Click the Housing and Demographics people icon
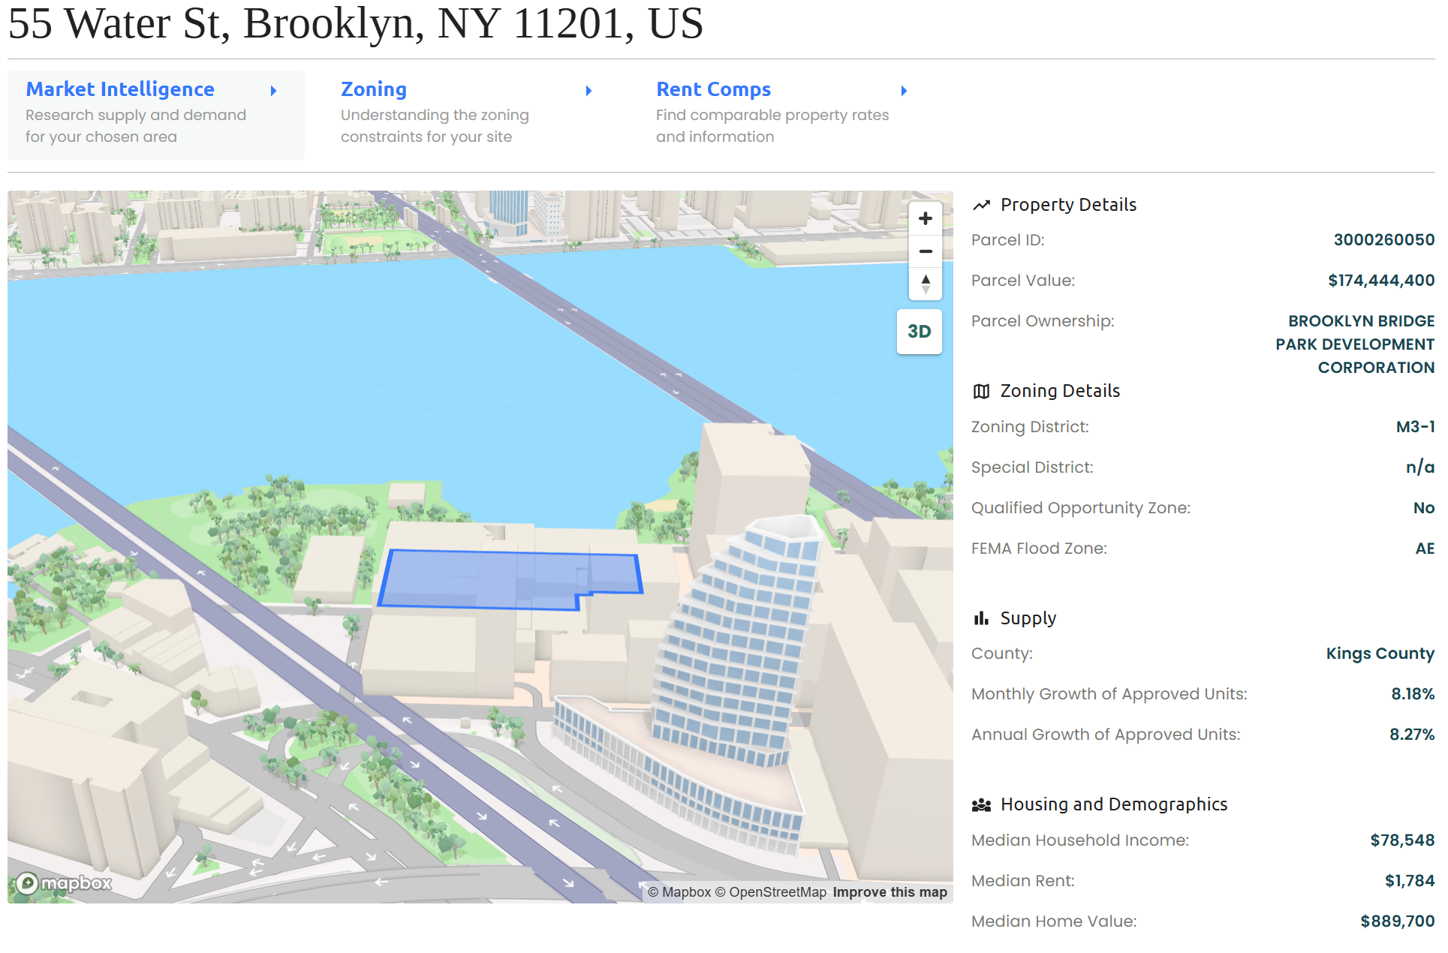Image resolution: width=1448 pixels, height=953 pixels. [x=981, y=805]
